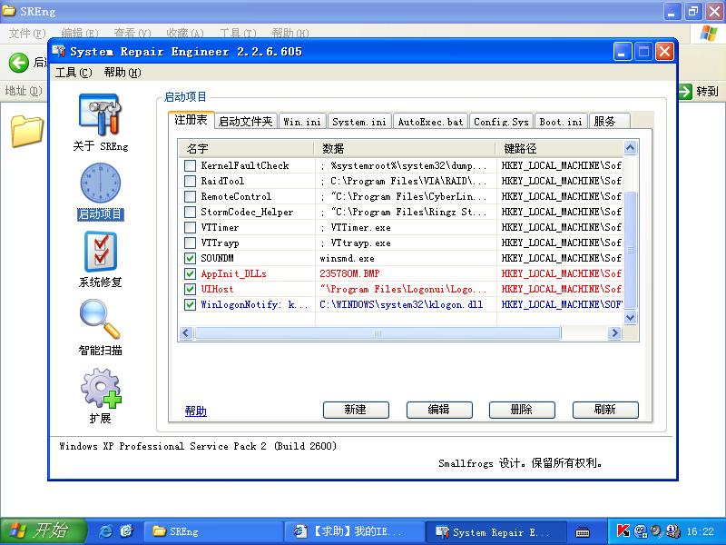The image size is (726, 545).
Task: Uncheck the SOUNDM startup entry
Action: click(x=190, y=259)
